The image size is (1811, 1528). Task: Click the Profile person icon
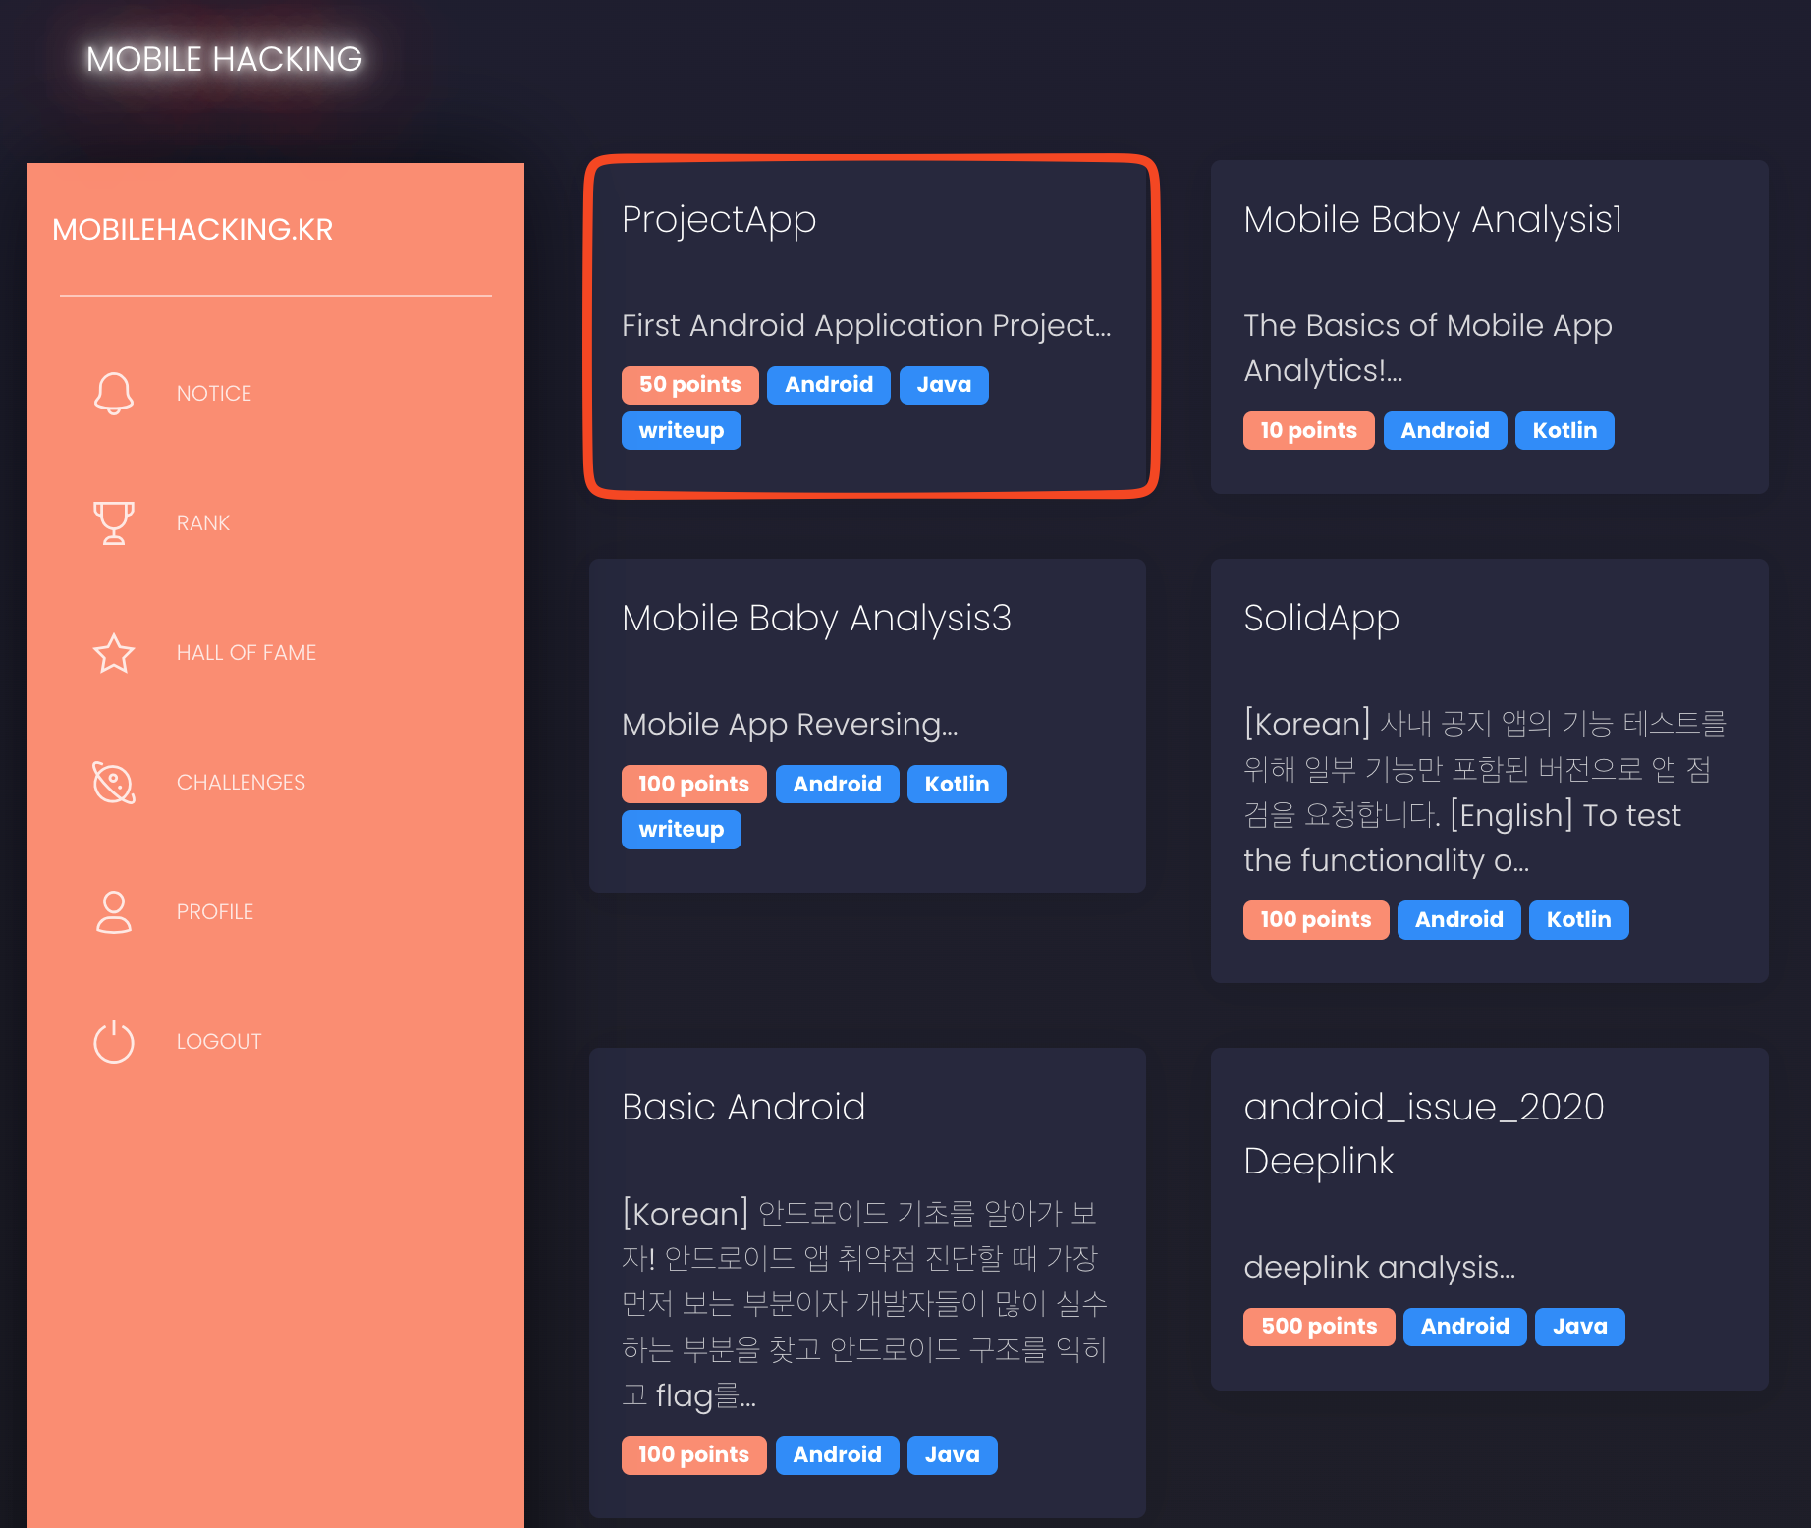point(114,912)
